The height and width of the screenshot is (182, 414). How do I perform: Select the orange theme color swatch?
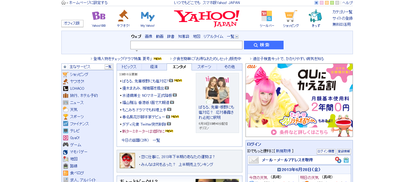(327, 3)
